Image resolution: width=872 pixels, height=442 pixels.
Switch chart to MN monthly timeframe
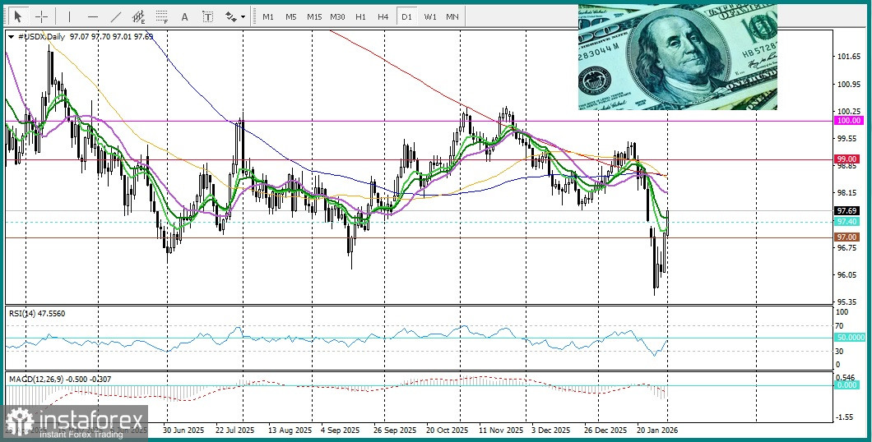tap(452, 16)
